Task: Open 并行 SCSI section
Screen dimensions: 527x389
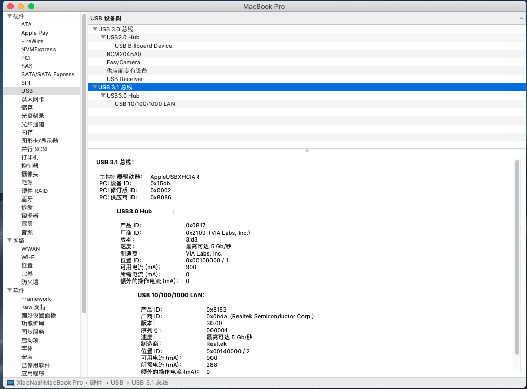Action: pos(34,149)
